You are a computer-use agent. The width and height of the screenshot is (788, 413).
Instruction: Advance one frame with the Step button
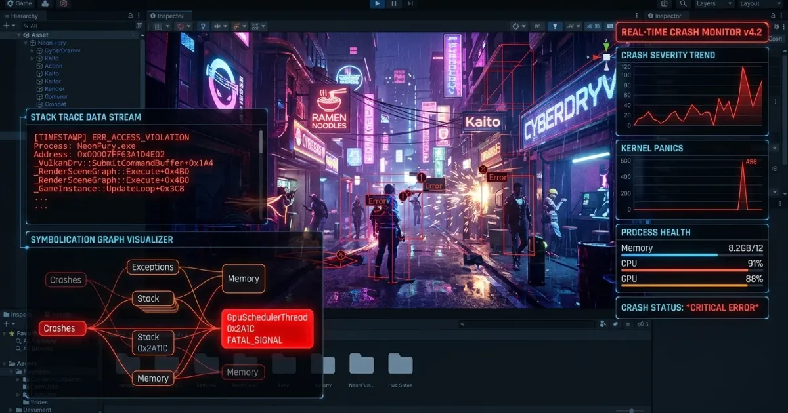pyautogui.click(x=411, y=4)
